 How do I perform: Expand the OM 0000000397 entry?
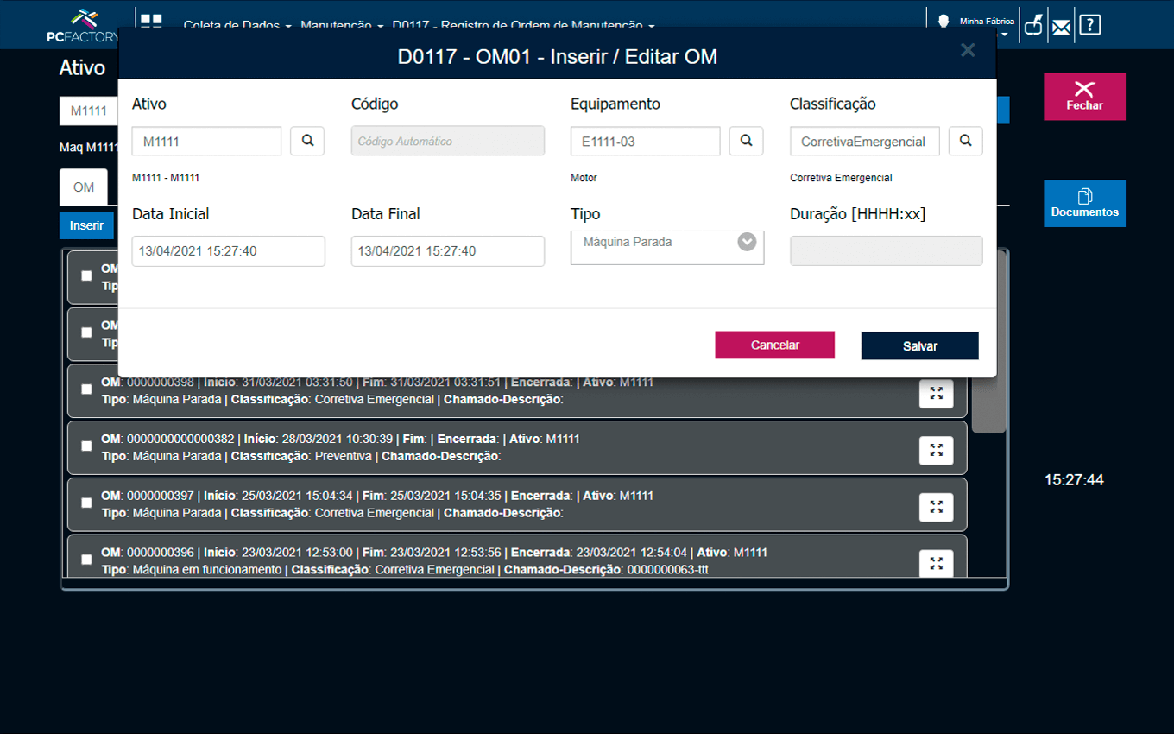point(936,507)
